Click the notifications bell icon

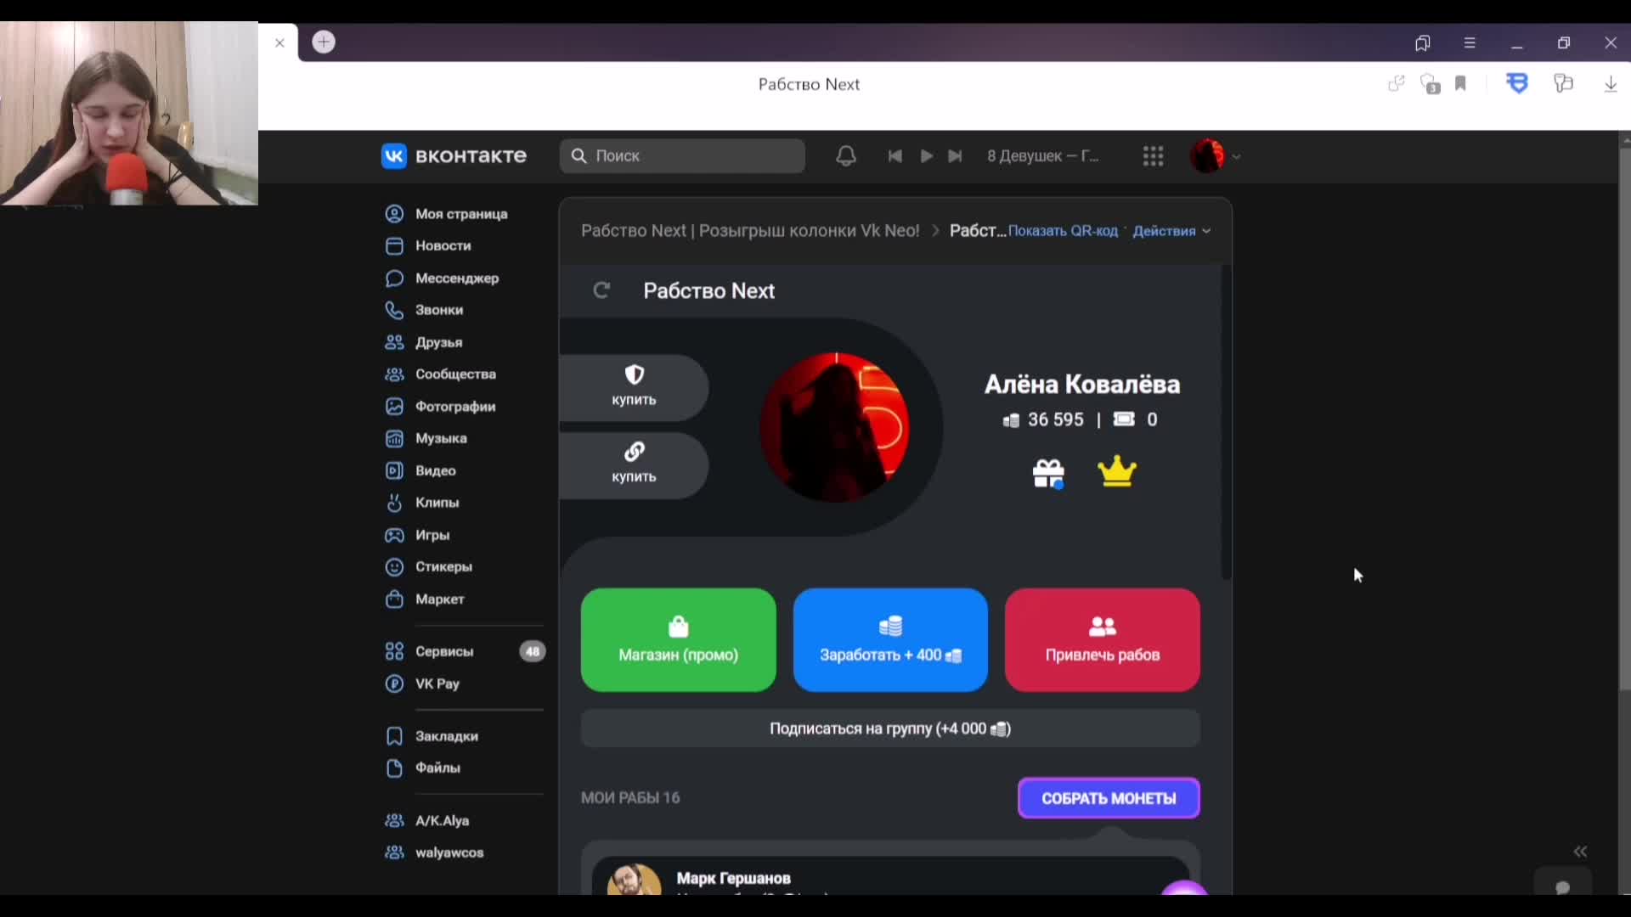click(845, 156)
